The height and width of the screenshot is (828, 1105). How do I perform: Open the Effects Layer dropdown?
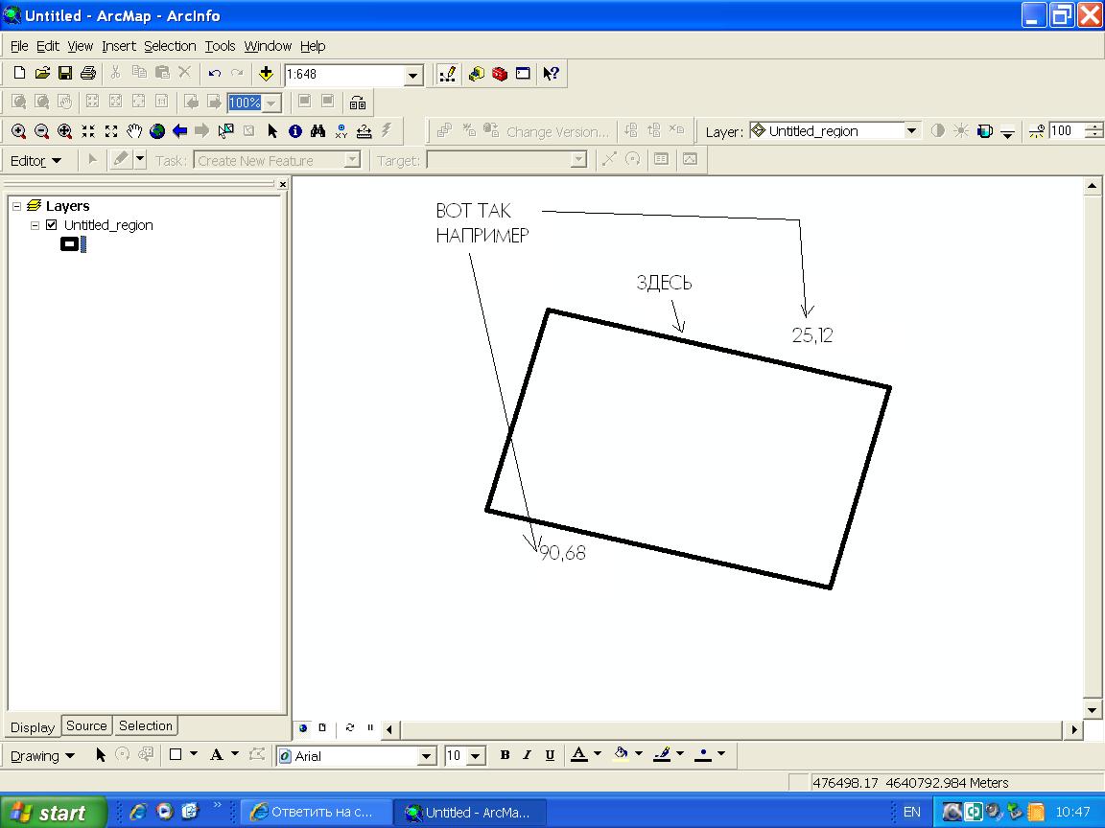(x=911, y=131)
